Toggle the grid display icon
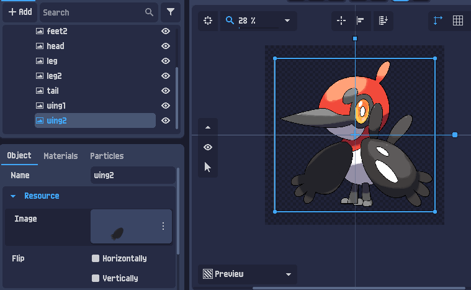The width and height of the screenshot is (471, 290). click(x=458, y=20)
